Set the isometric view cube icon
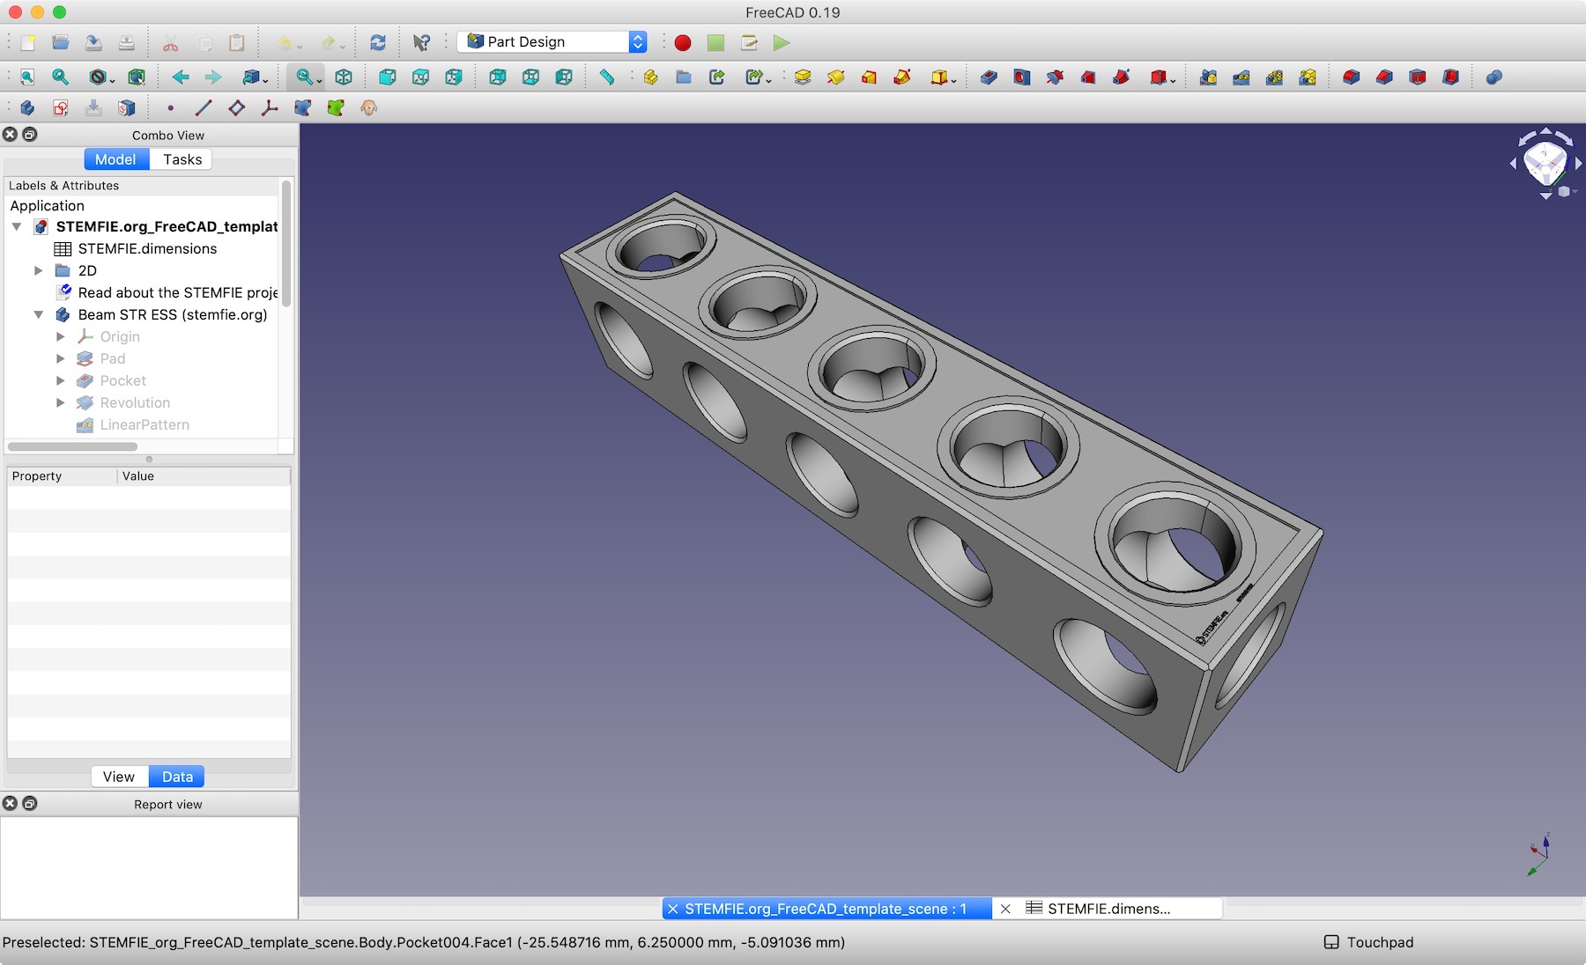Viewport: 1586px width, 965px height. tap(344, 77)
